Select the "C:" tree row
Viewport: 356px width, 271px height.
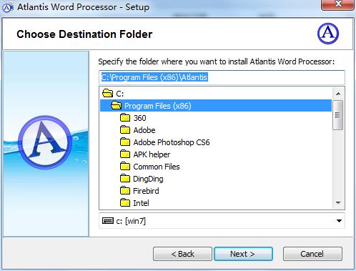pos(216,94)
